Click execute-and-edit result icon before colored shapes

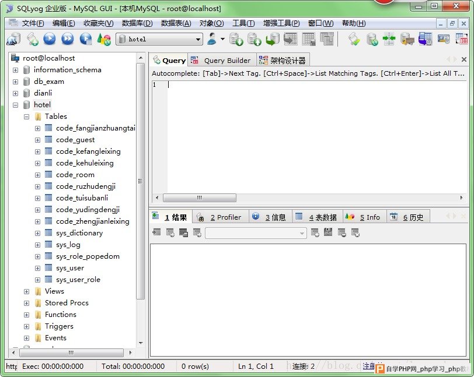(x=86, y=39)
